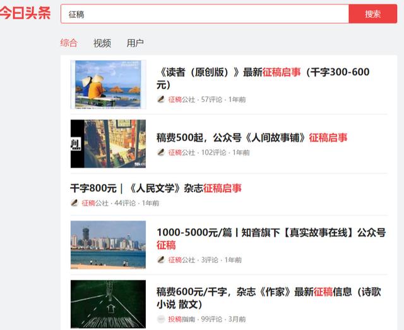Click 投稿指南 author avatar
This screenshot has width=404, height=330.
tap(161, 319)
